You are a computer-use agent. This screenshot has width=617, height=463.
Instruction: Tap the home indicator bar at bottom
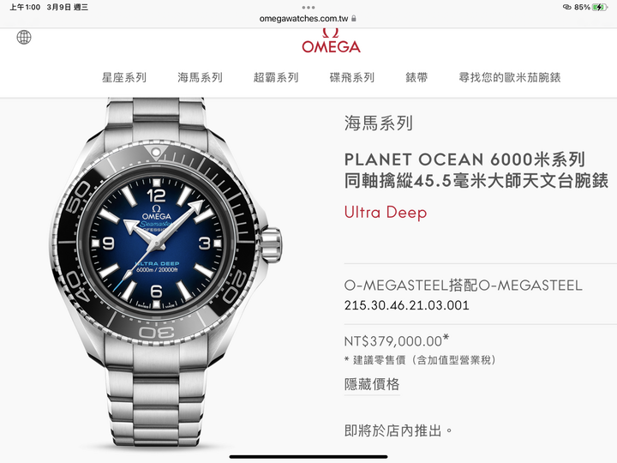click(x=308, y=457)
